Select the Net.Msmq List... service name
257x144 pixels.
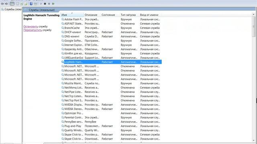click(73, 88)
